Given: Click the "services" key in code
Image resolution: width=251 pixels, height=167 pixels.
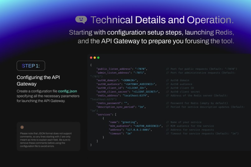Looking at the screenshot, I should [104, 114].
